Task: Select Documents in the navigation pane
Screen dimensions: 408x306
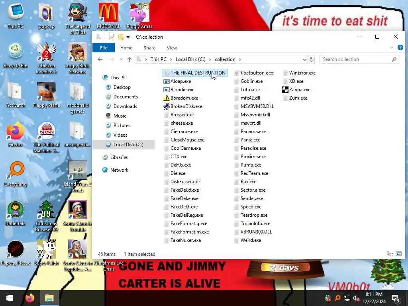Action: (126, 97)
